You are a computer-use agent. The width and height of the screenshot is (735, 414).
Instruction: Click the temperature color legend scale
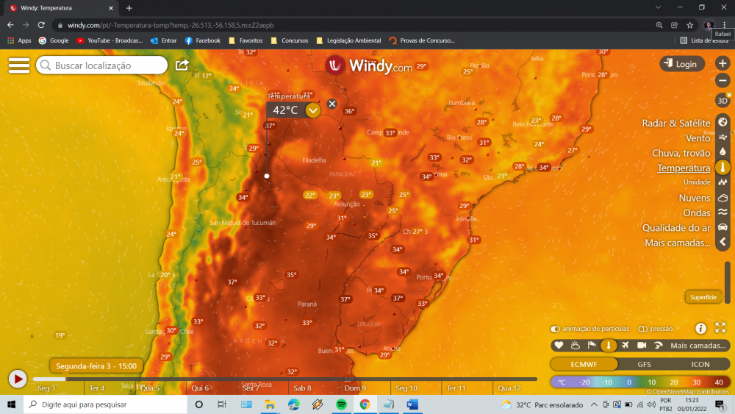coord(640,382)
